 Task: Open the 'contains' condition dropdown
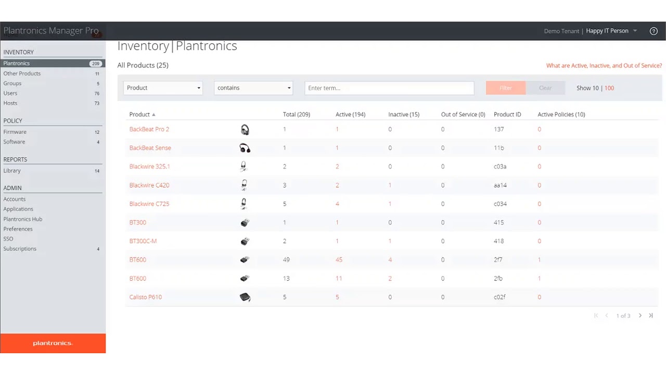pyautogui.click(x=253, y=88)
